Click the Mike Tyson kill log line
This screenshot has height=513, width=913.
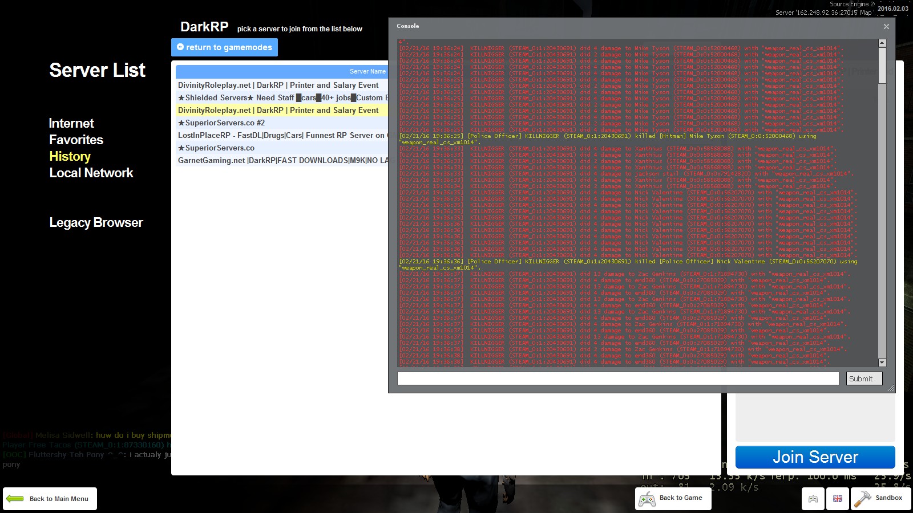point(608,139)
